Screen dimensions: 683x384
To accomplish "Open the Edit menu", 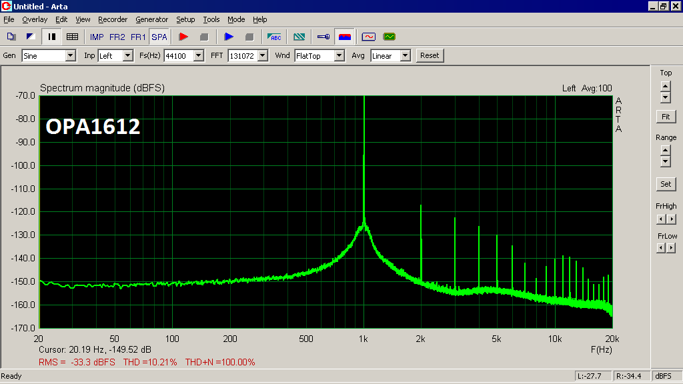I will tap(61, 19).
